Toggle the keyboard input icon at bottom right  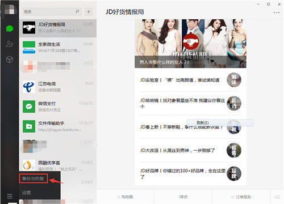pyautogui.click(x=277, y=197)
